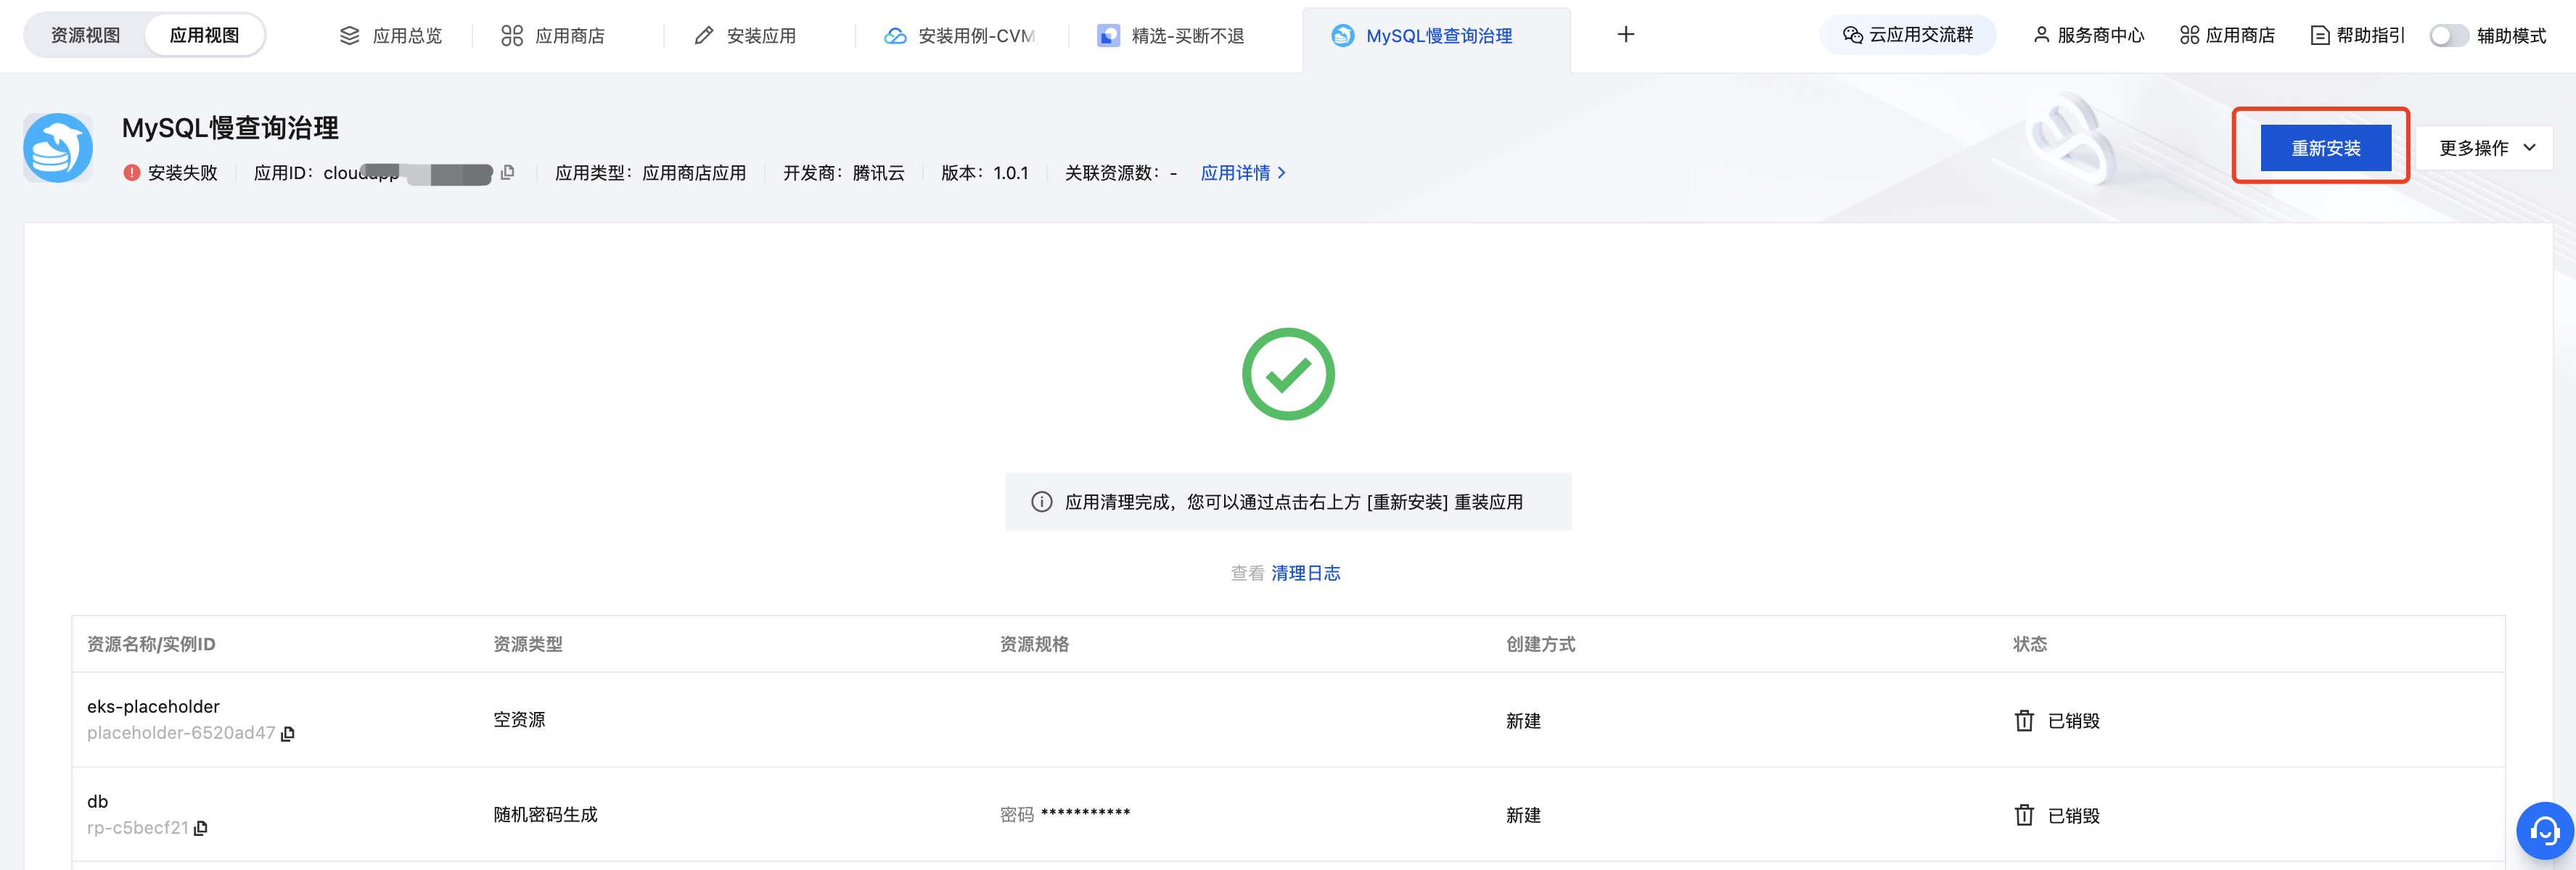Select 应用视图 view
2576x870 pixels.
click(x=204, y=36)
